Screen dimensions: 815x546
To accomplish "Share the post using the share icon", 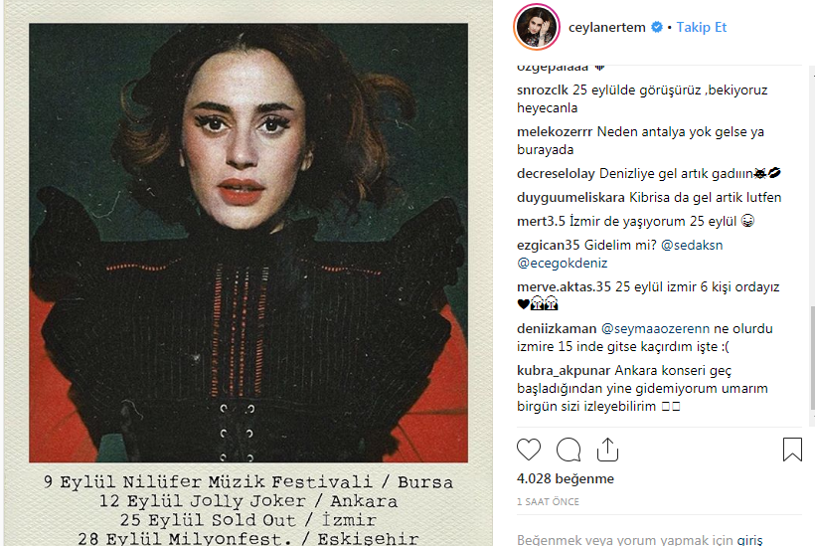I will pyautogui.click(x=607, y=450).
